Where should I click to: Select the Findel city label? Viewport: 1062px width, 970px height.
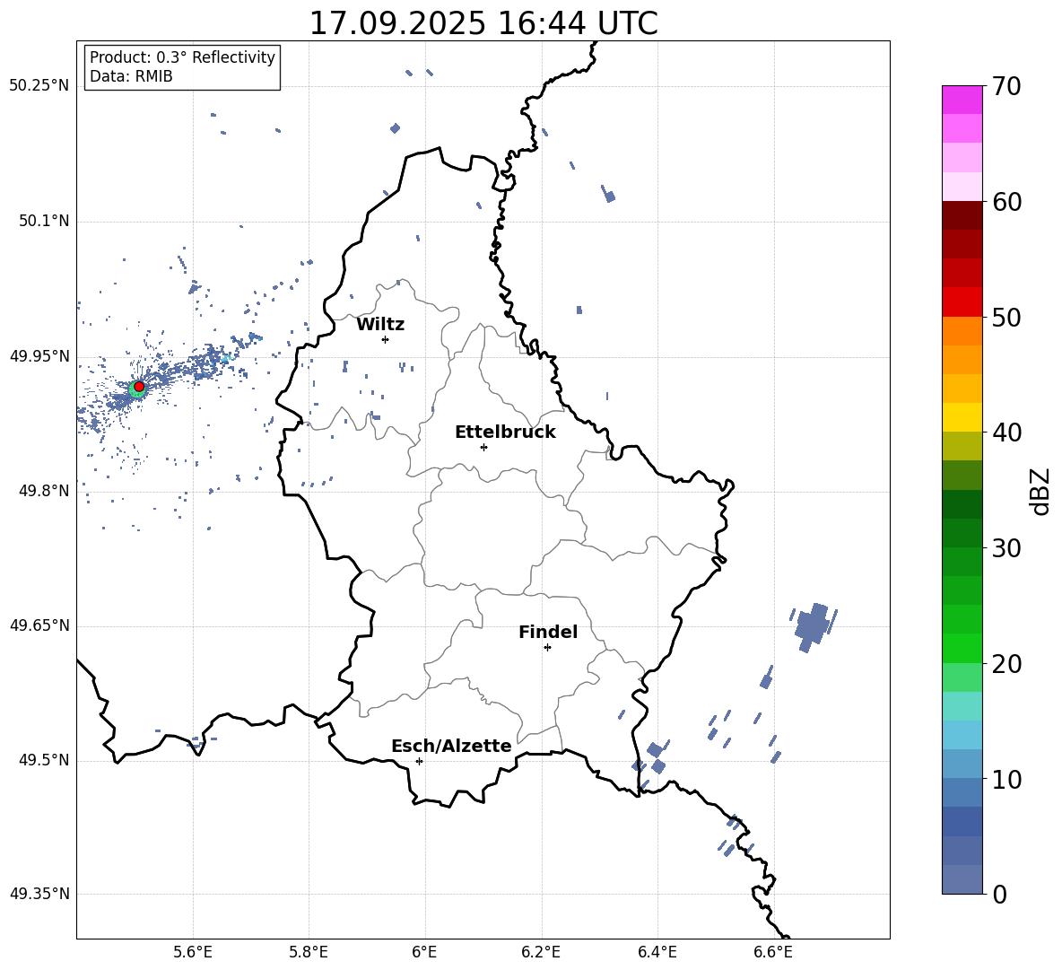click(547, 633)
